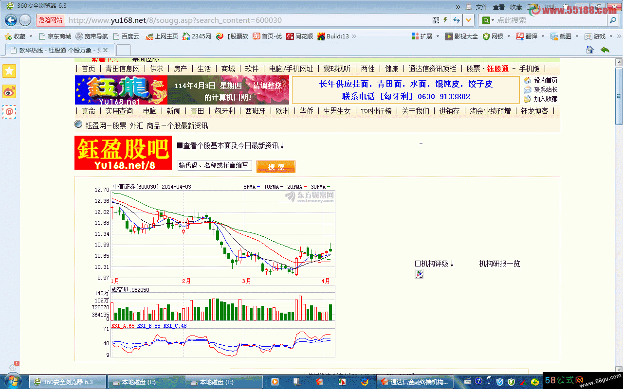The image size is (623, 389).
Task: Expand the 收藏 bookmarks dropdown arrow
Action: tap(31, 36)
